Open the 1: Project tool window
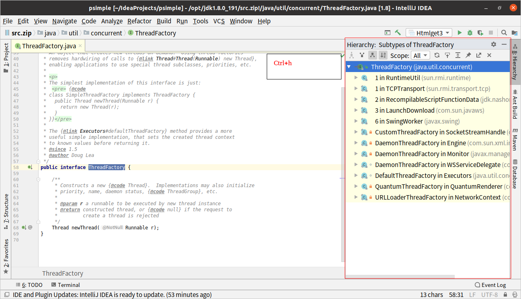 click(x=6, y=58)
